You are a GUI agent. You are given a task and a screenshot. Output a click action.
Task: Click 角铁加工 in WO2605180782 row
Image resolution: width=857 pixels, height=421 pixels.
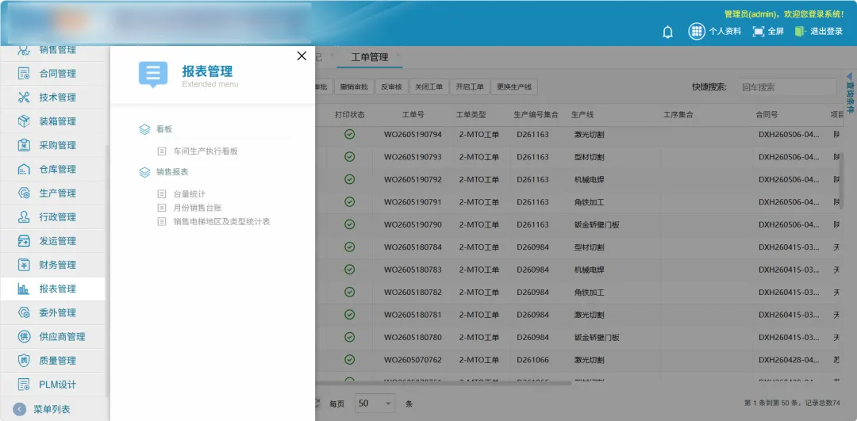[589, 292]
